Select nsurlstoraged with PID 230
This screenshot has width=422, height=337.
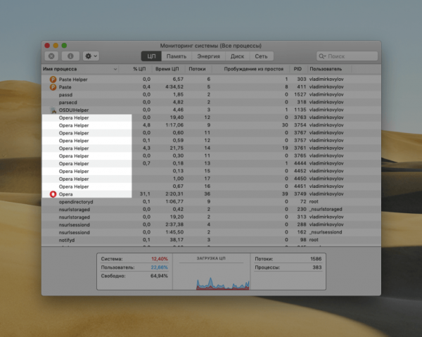coord(211,210)
